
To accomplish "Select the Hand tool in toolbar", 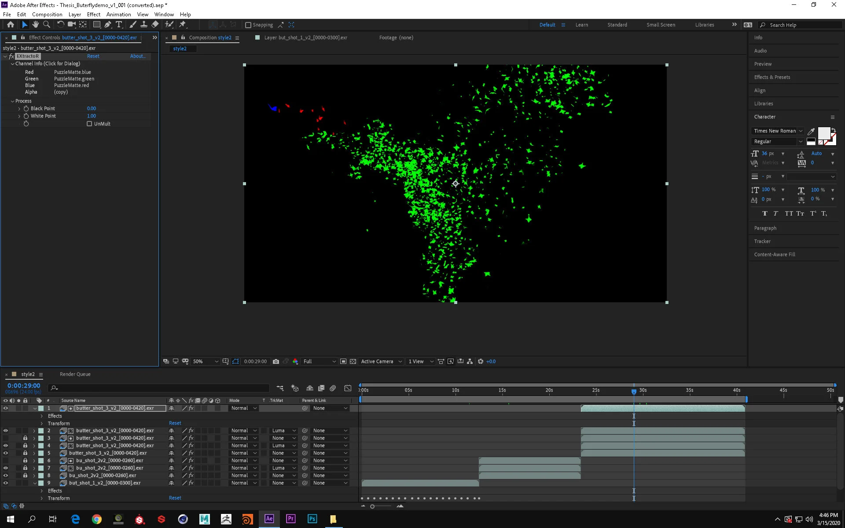I will 36,25.
